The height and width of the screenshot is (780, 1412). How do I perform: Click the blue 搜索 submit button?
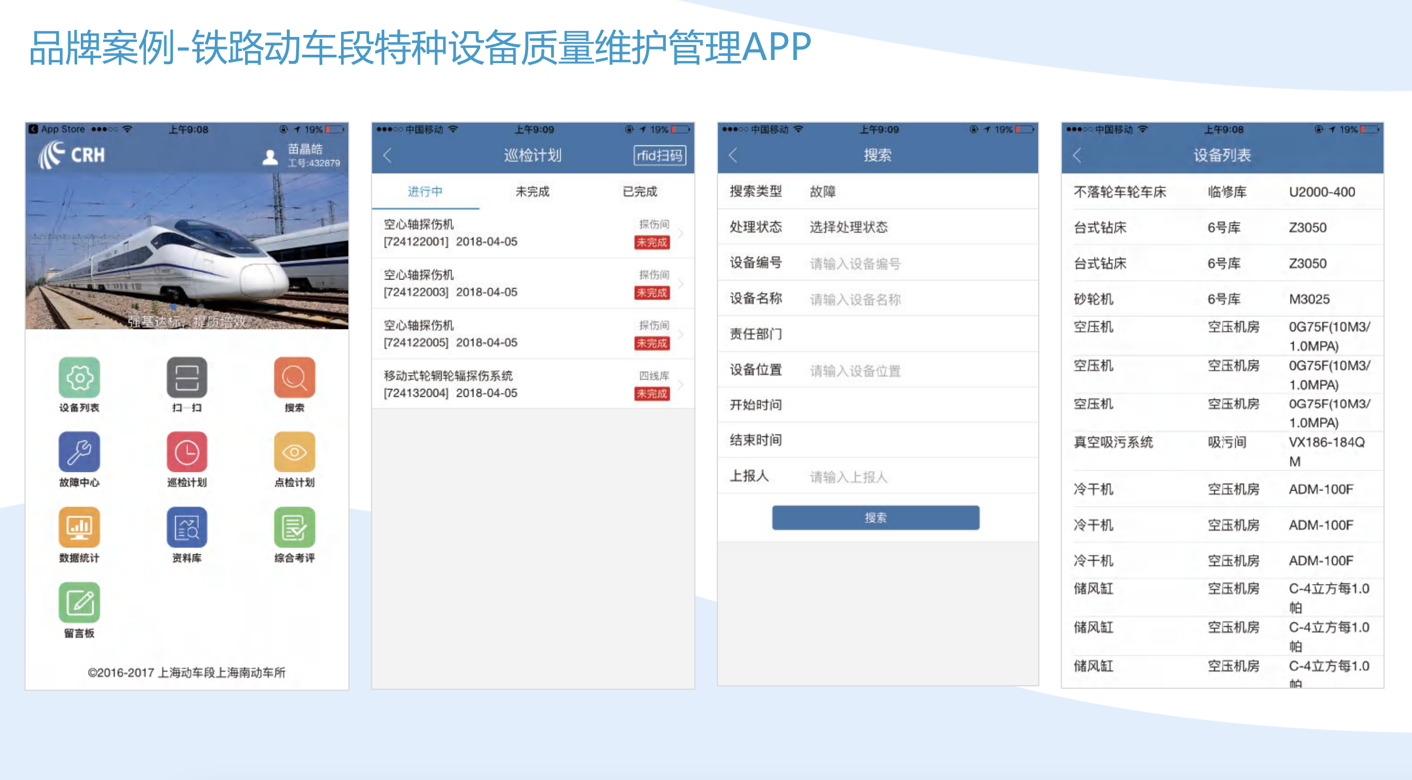pyautogui.click(x=875, y=517)
